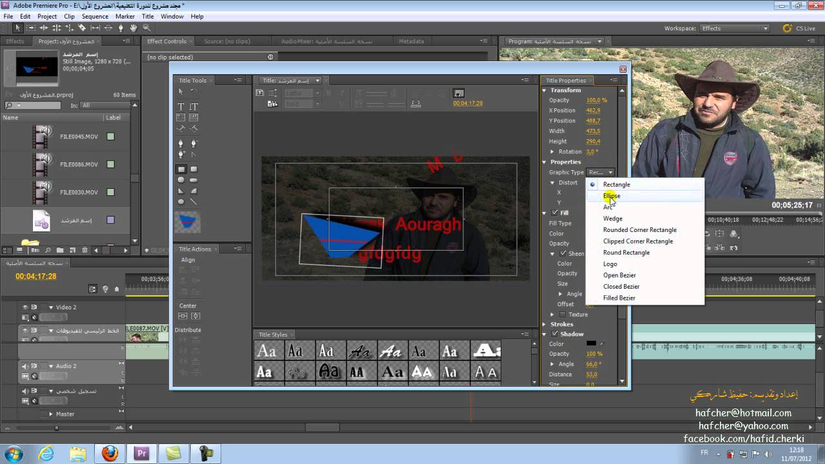Viewport: 825px width, 464px height.
Task: Select the Vertical Type tool
Action: (193, 106)
